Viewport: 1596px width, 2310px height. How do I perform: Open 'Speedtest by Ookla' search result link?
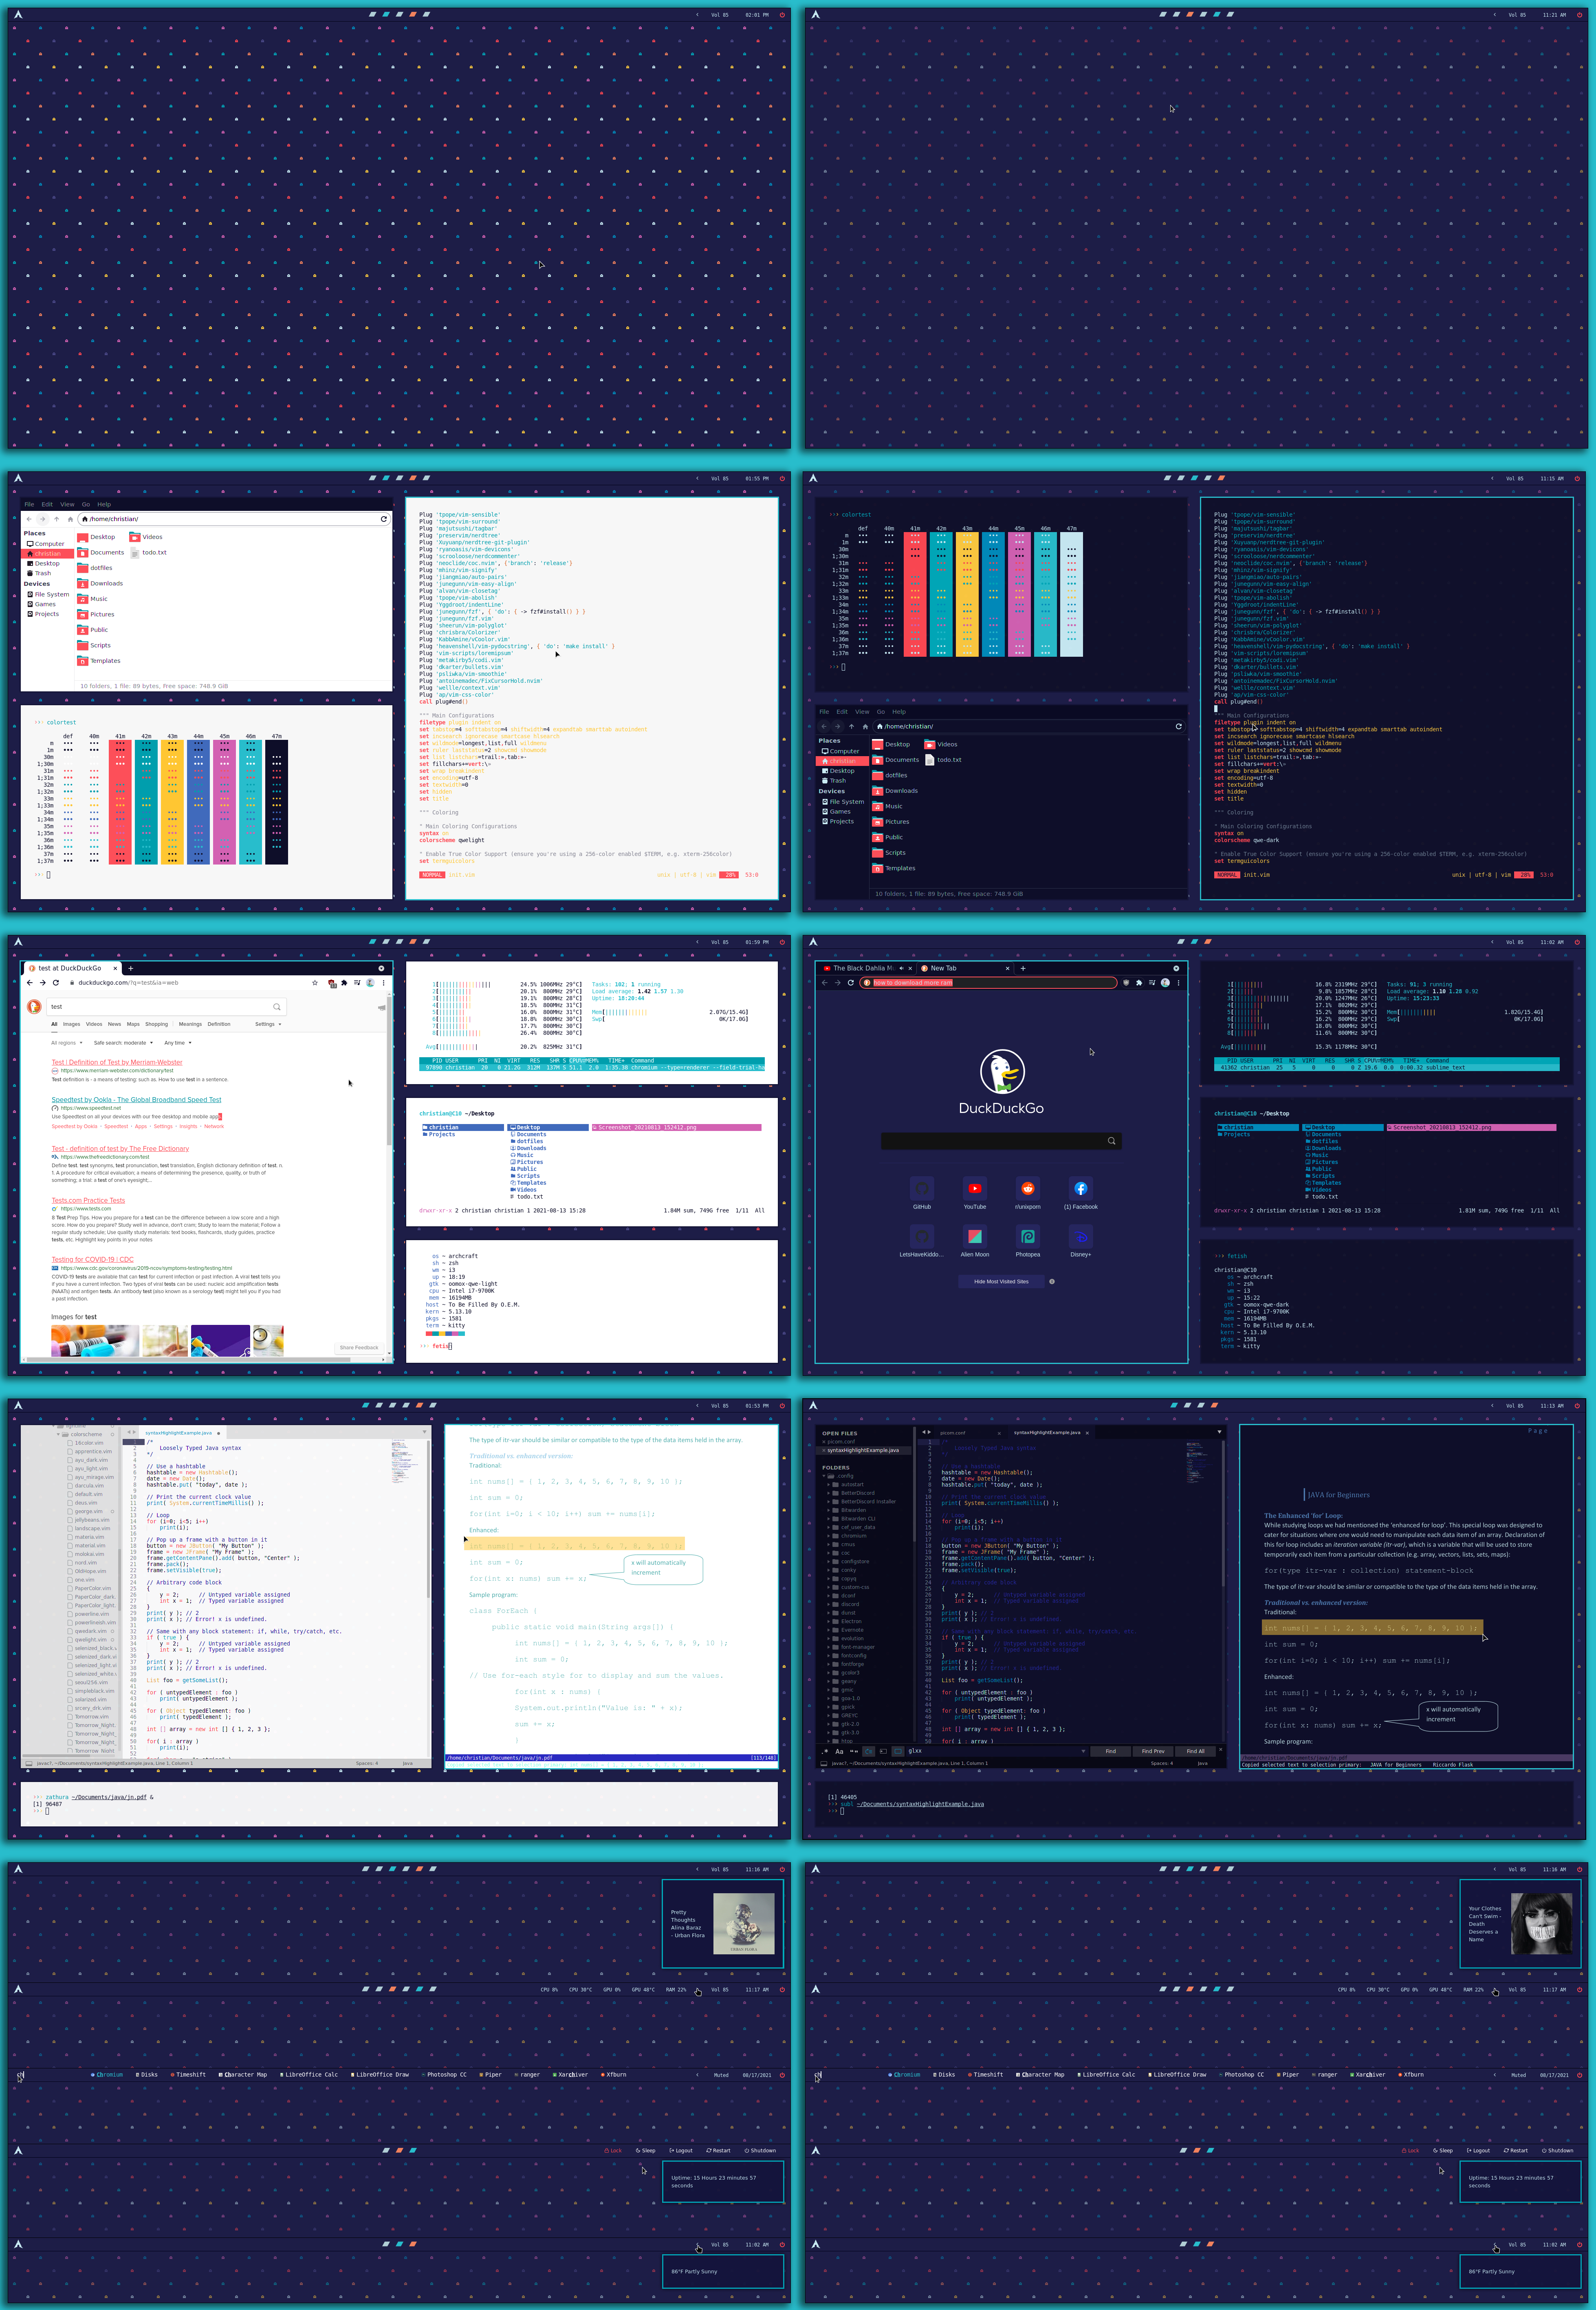[x=136, y=1099]
